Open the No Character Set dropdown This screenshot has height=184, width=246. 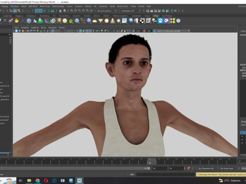[x=207, y=168]
